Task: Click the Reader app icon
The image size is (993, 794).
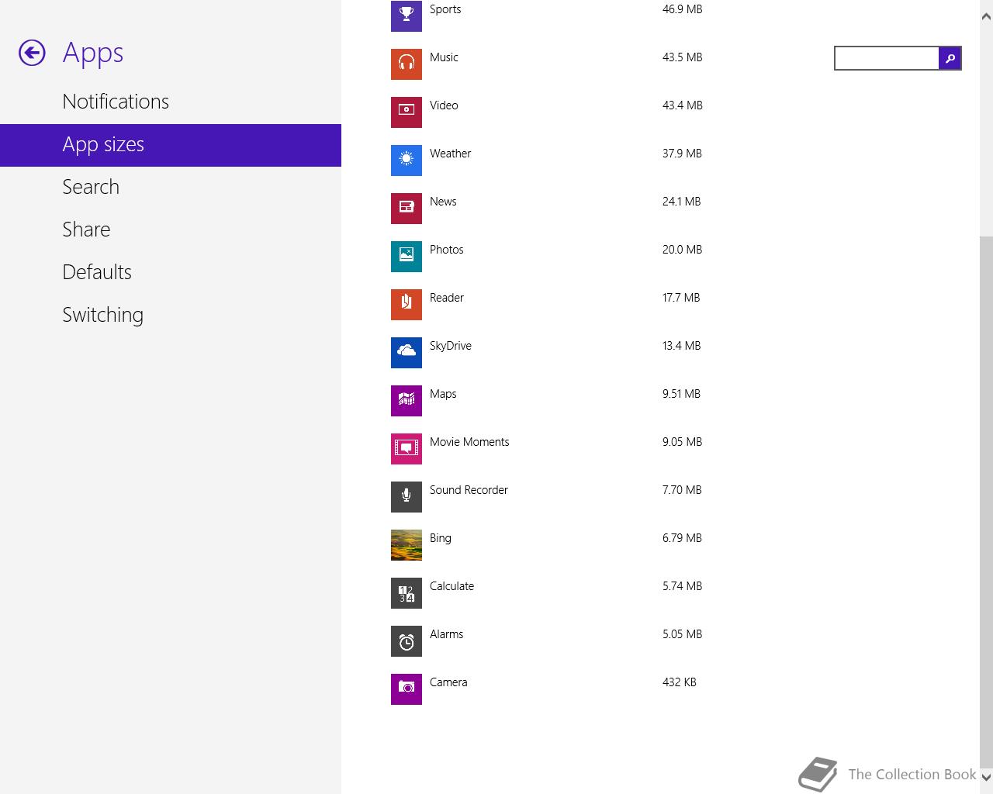Action: tap(407, 305)
